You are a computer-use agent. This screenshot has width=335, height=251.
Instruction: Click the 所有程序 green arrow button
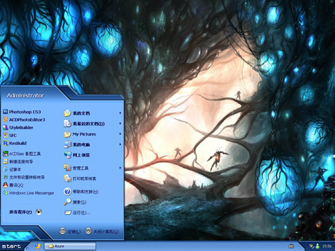[x=39, y=212]
